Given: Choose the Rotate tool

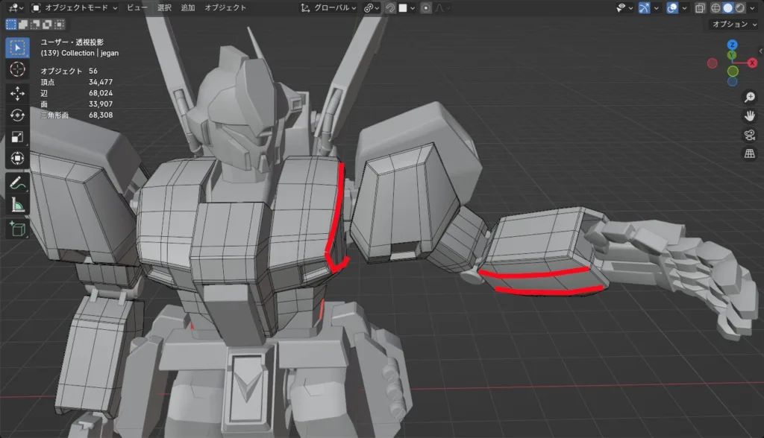Looking at the screenshot, I should tap(17, 115).
